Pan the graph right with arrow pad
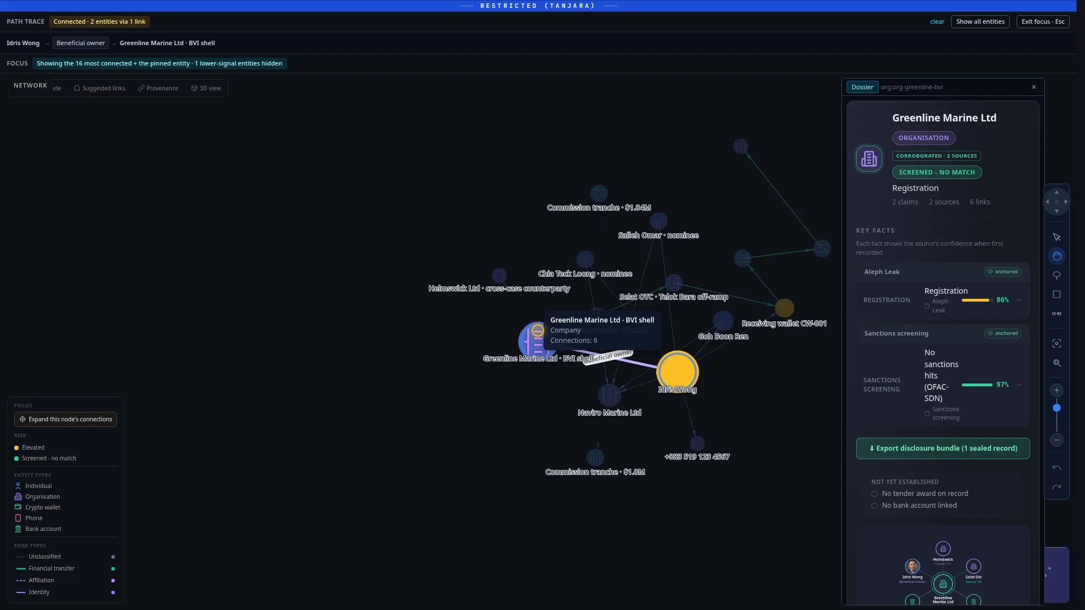The width and height of the screenshot is (1085, 610). point(1066,202)
